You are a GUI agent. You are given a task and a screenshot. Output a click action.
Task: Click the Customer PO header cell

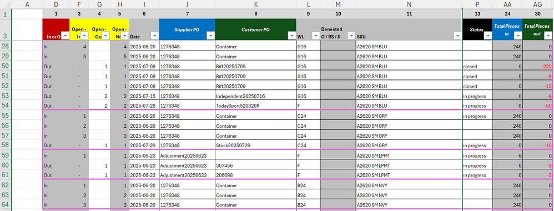(255, 29)
